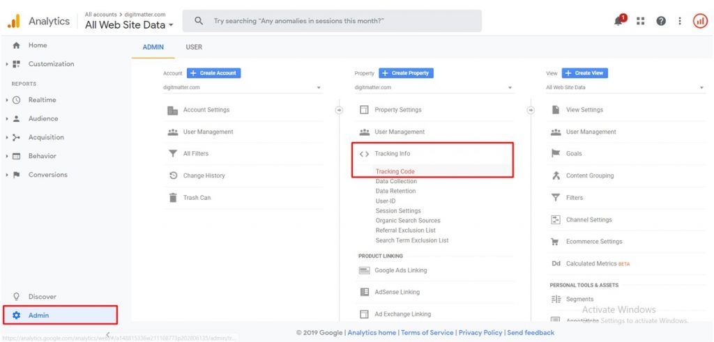This screenshot has width=714, height=342.
Task: Click the Create Property button
Action: tap(407, 73)
